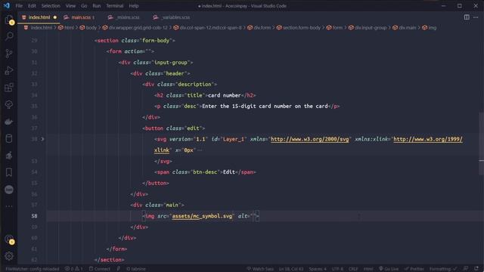The height and width of the screenshot is (272, 484).
Task: Click Go Live in status bar
Action: click(x=389, y=269)
